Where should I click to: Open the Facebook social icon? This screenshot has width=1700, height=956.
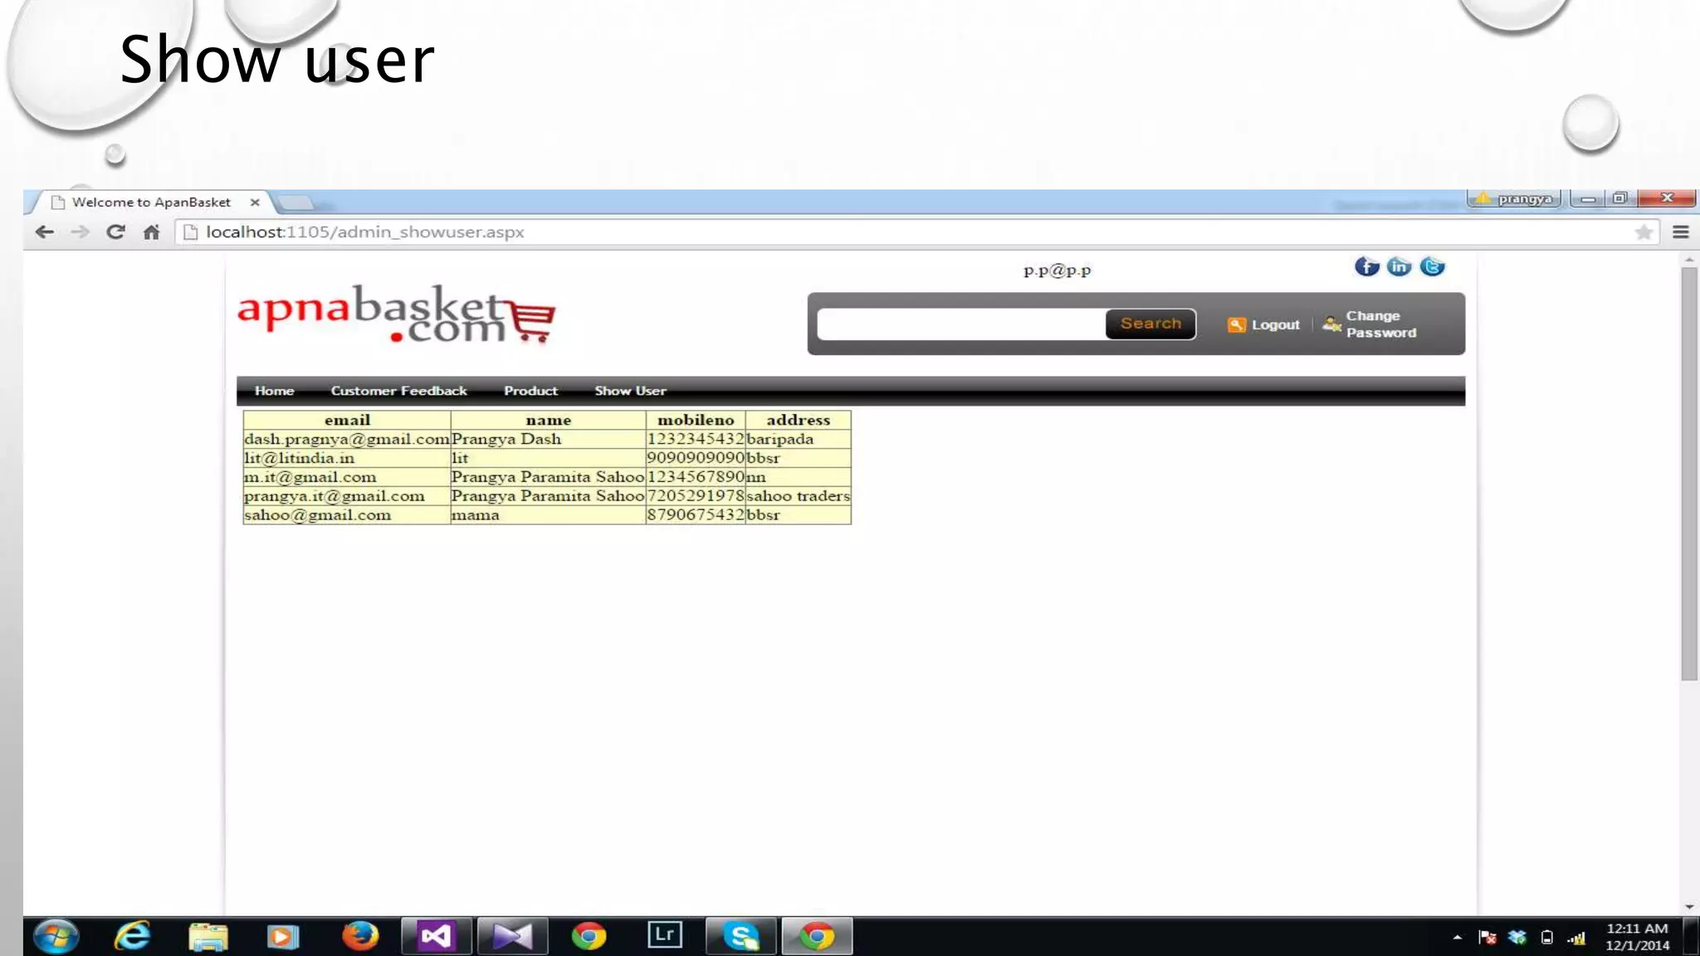point(1366,266)
